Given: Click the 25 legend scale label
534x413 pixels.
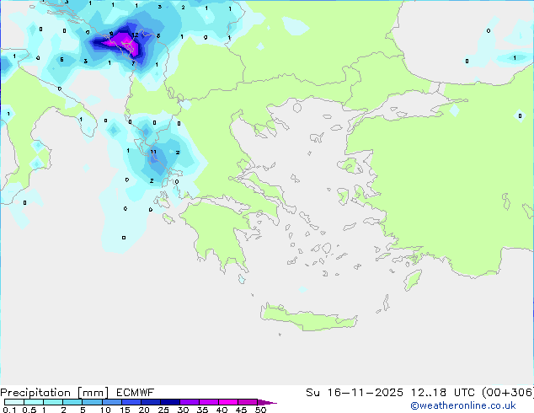Looking at the screenshot, I should 163,410.
